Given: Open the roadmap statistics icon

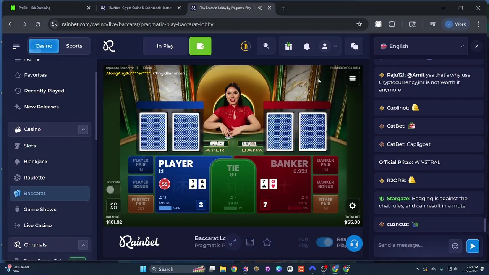Looking at the screenshot, I should pos(114,206).
